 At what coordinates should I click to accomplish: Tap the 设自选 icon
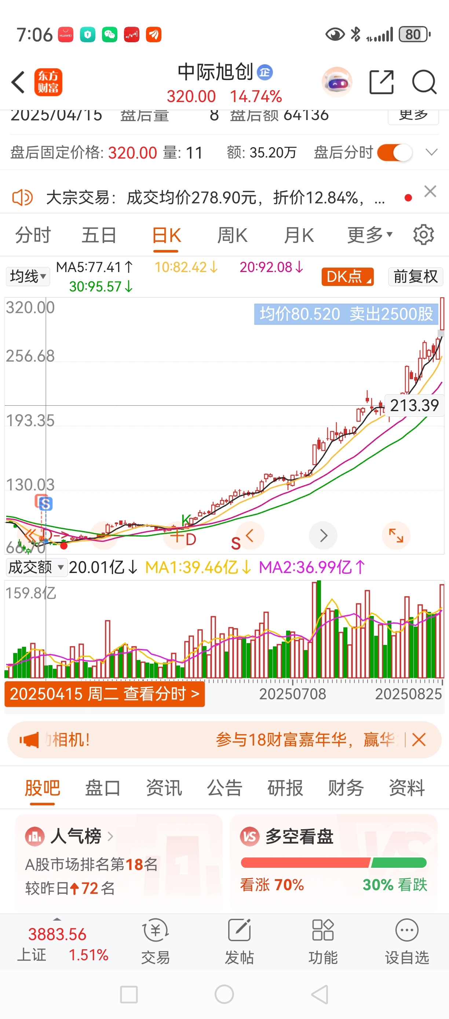pos(407,931)
